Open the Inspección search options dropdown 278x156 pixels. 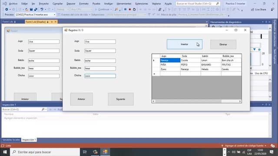(x=46, y=110)
